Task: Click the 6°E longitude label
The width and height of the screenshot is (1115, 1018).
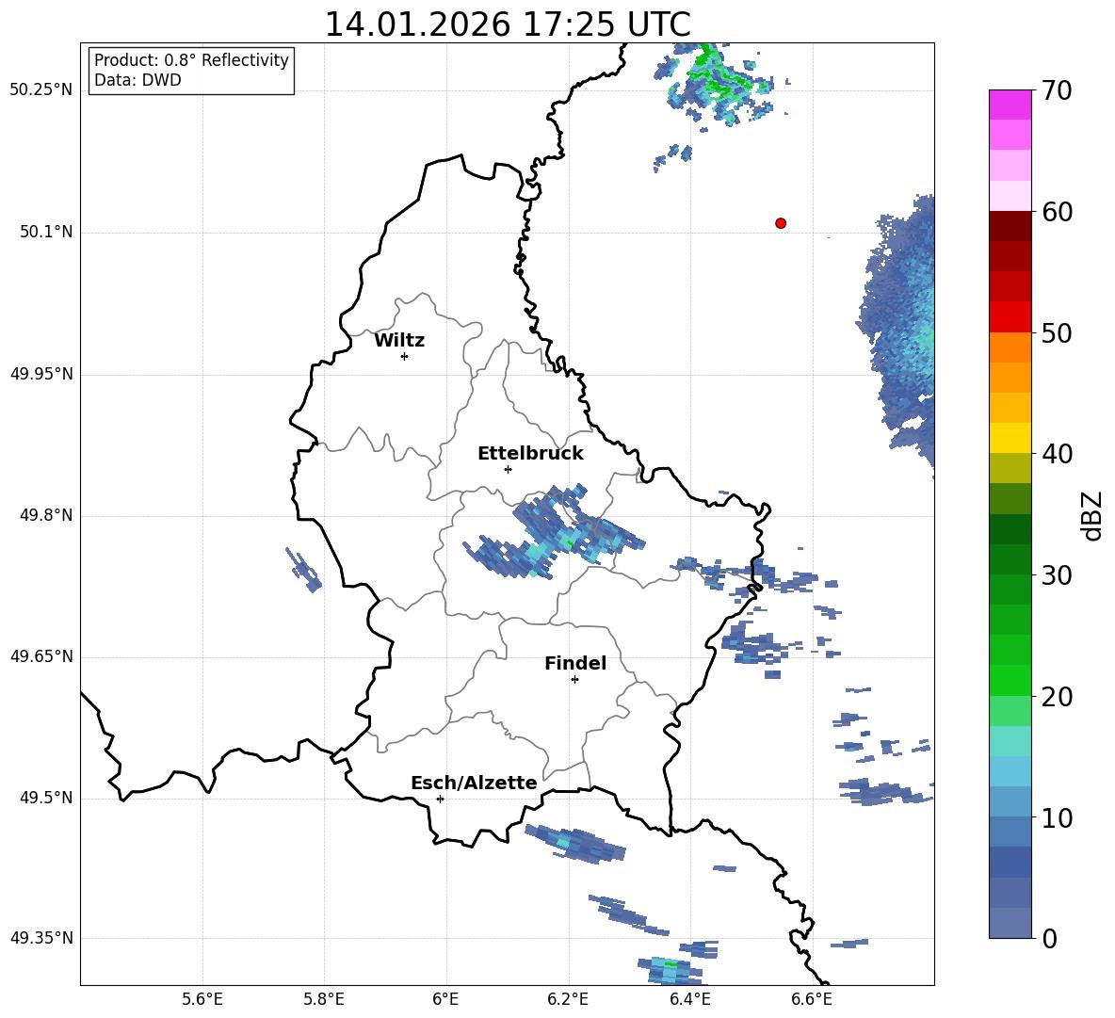Action: (445, 999)
